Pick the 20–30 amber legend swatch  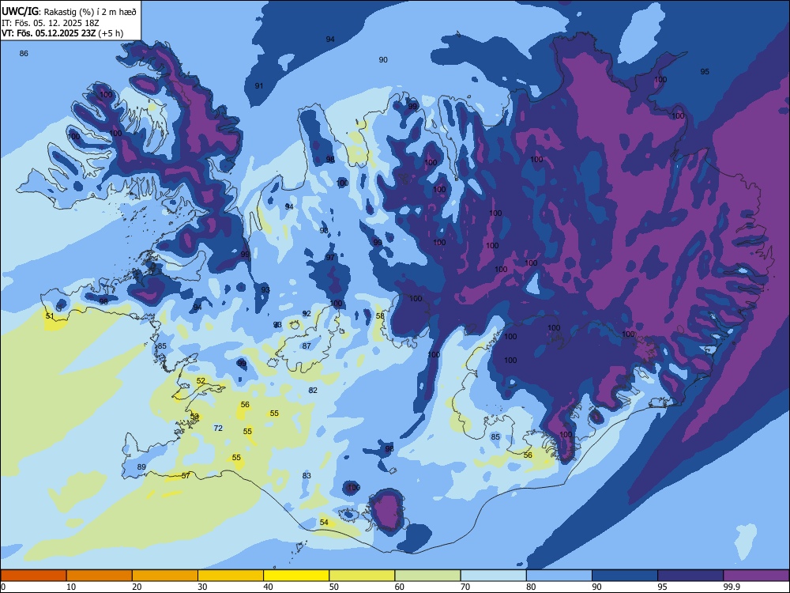(x=165, y=576)
